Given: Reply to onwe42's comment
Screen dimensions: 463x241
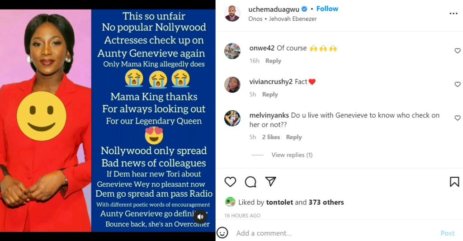Looking at the screenshot, I should point(273,61).
